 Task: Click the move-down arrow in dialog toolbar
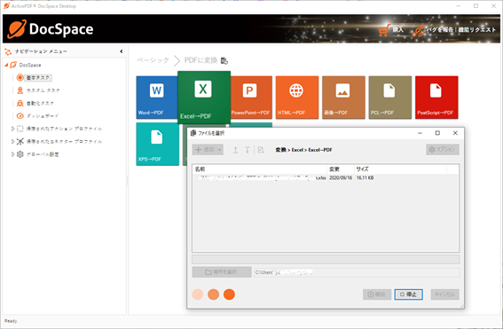pos(247,150)
